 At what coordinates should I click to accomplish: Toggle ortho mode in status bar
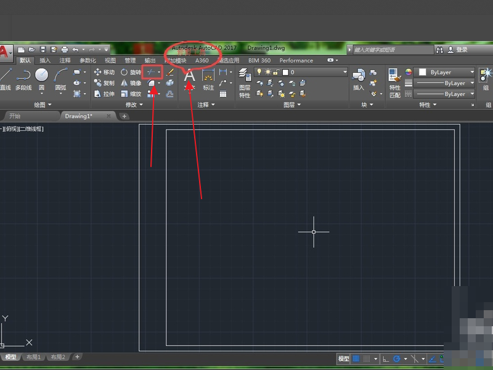(x=386, y=359)
